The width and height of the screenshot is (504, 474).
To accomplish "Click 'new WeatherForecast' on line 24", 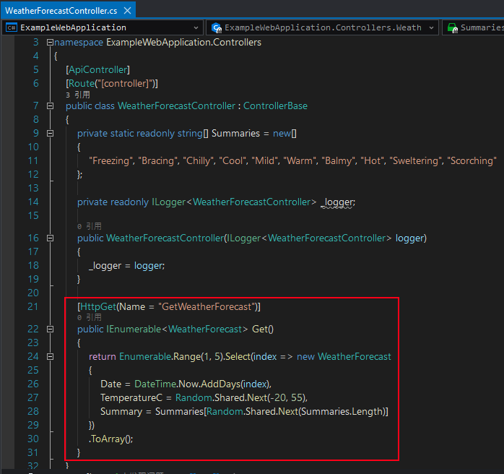I will [x=344, y=357].
